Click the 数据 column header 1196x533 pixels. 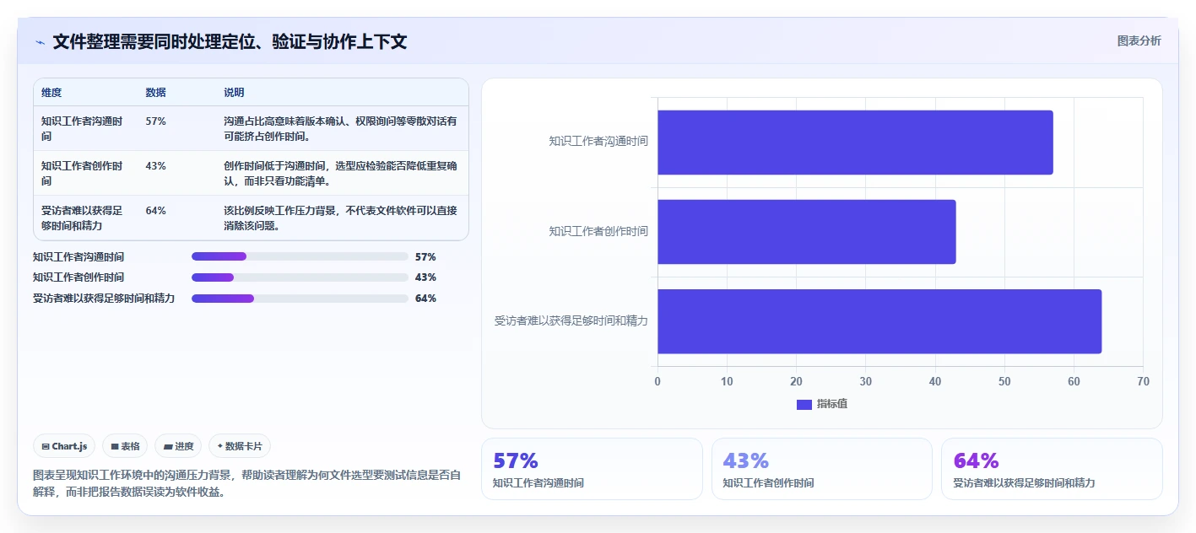155,93
